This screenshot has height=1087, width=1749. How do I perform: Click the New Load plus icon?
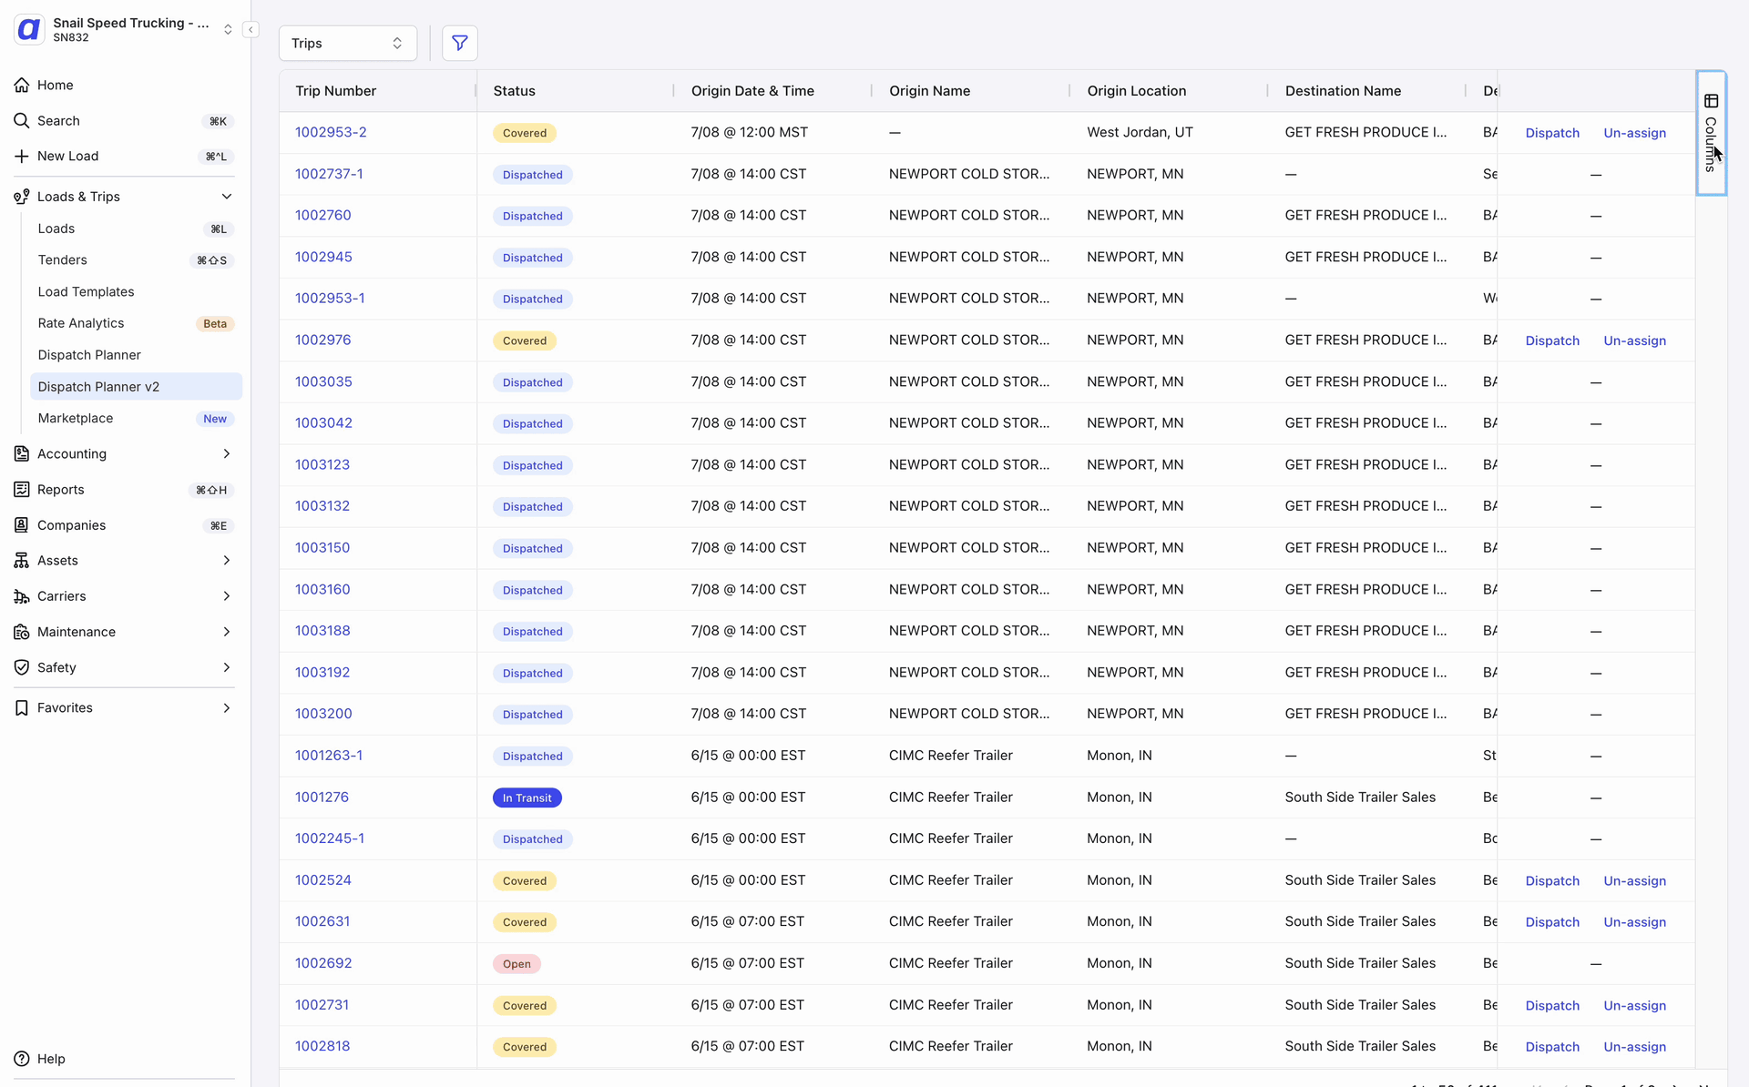(22, 156)
